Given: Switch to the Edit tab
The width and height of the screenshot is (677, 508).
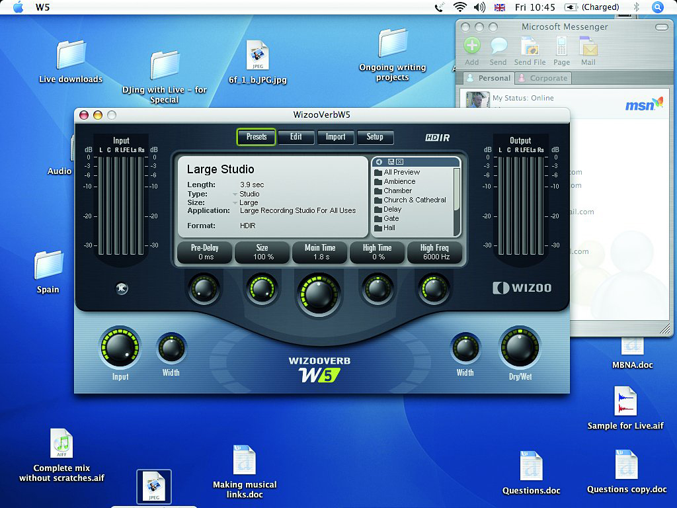Looking at the screenshot, I should tap(296, 137).
